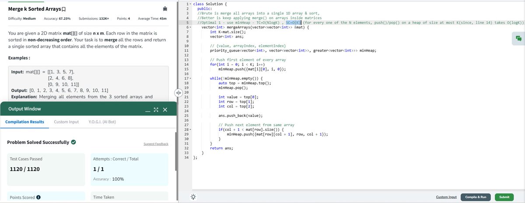
Task: Click the 'Accuracy : 100%' text
Action: pos(108,179)
